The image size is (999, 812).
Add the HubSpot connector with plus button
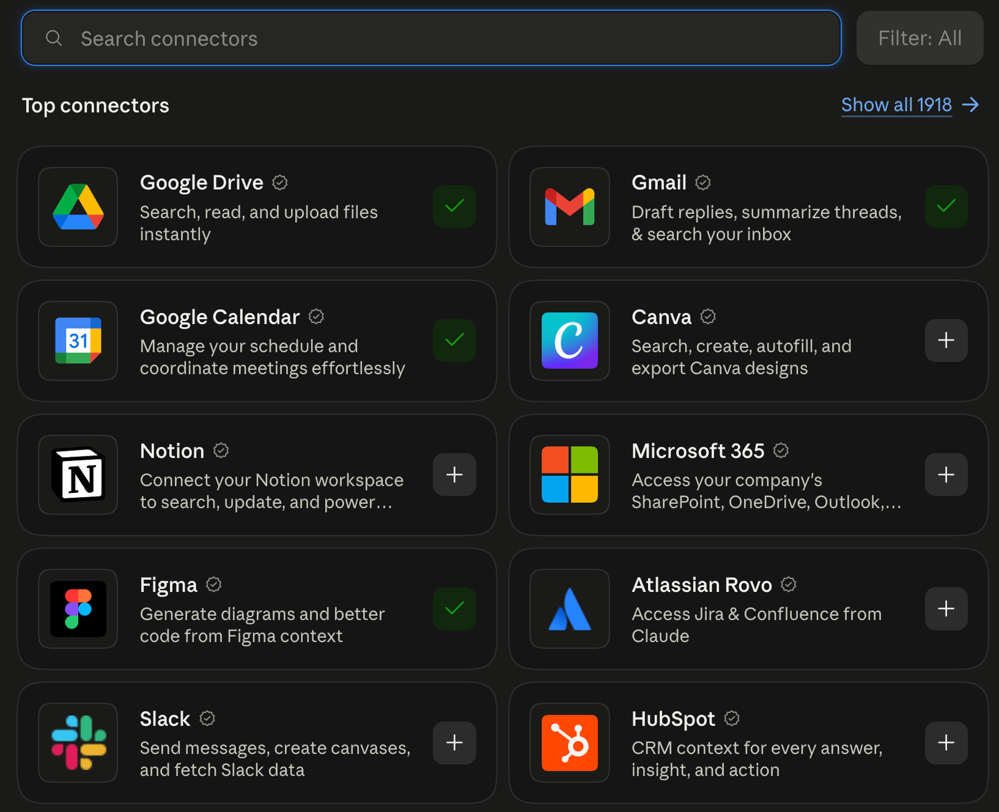[x=947, y=743]
